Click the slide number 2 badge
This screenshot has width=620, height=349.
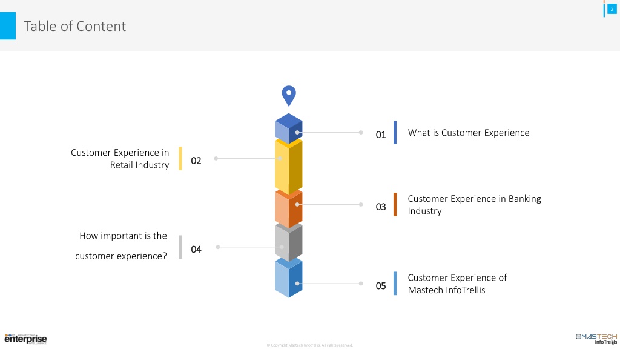coord(612,8)
